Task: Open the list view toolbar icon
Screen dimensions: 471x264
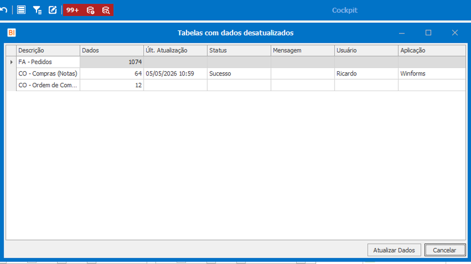Action: click(21, 10)
